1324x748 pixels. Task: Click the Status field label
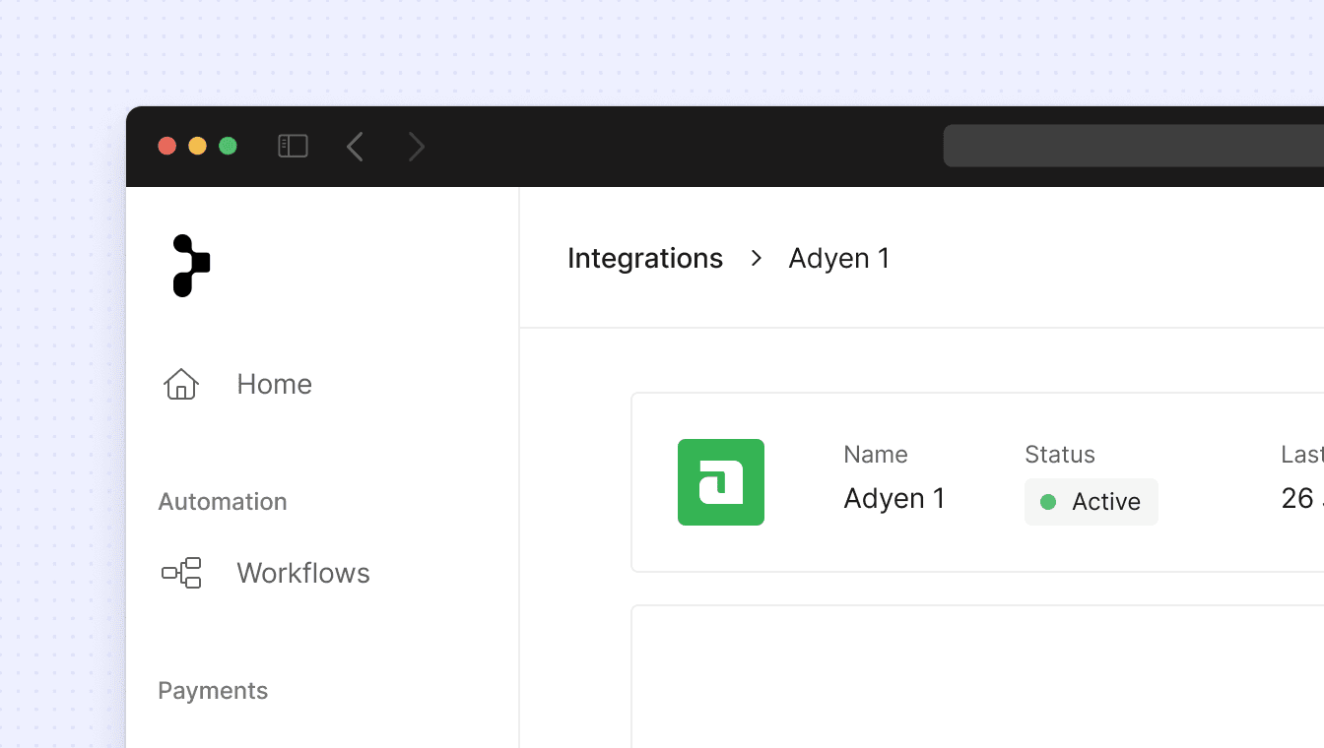click(1060, 455)
